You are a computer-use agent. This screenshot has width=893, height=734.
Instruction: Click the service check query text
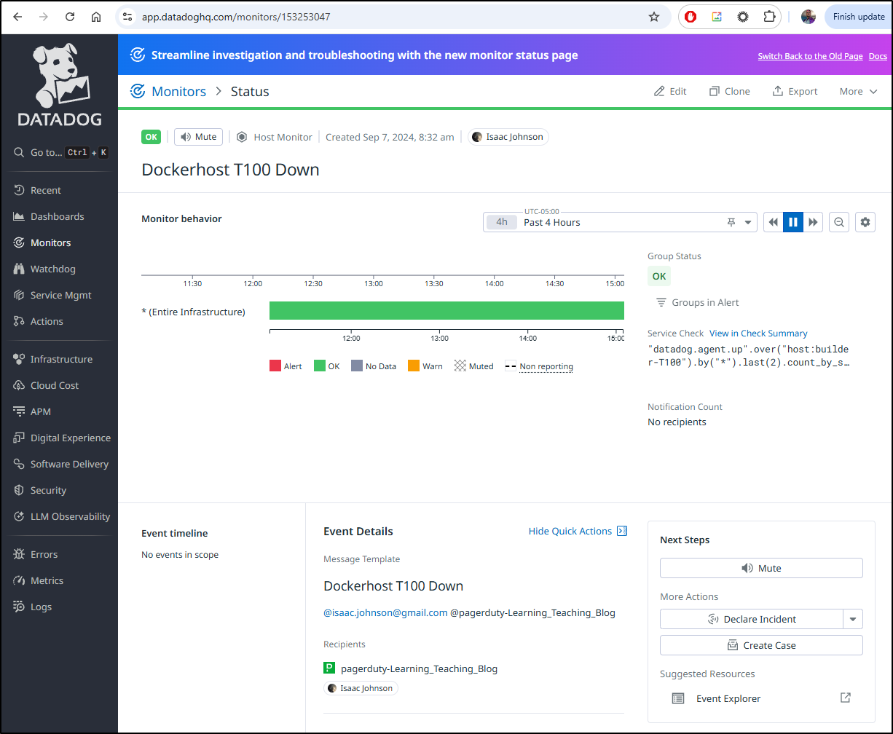(x=748, y=355)
